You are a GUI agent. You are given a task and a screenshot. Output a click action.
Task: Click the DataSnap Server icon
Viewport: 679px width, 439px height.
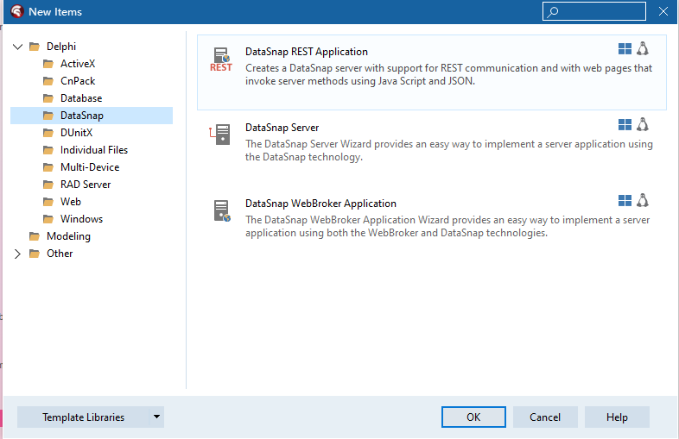pyautogui.click(x=220, y=135)
